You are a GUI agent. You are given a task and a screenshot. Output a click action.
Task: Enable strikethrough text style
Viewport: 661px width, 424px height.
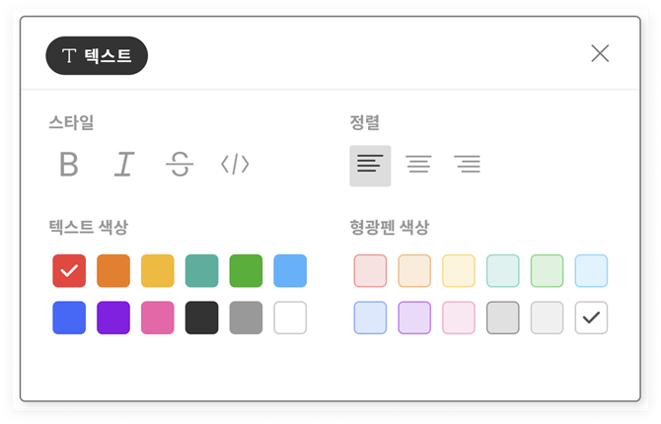click(x=179, y=165)
